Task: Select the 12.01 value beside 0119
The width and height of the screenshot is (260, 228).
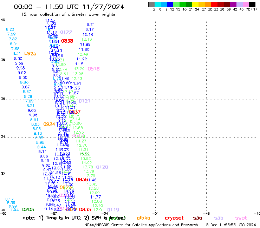Action: point(99,210)
